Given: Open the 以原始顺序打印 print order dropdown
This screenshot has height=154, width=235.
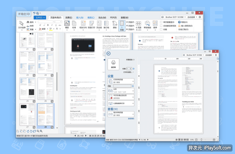Looking at the screenshot, I should [x=121, y=103].
